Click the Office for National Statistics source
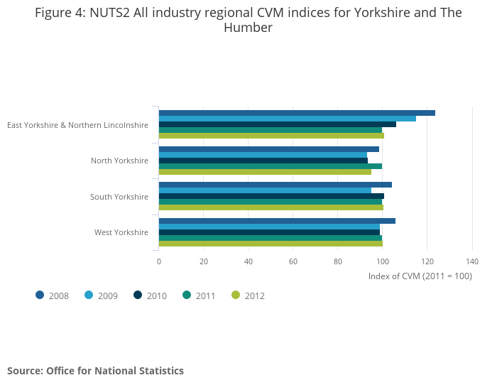This screenshot has width=497, height=390. point(95,371)
